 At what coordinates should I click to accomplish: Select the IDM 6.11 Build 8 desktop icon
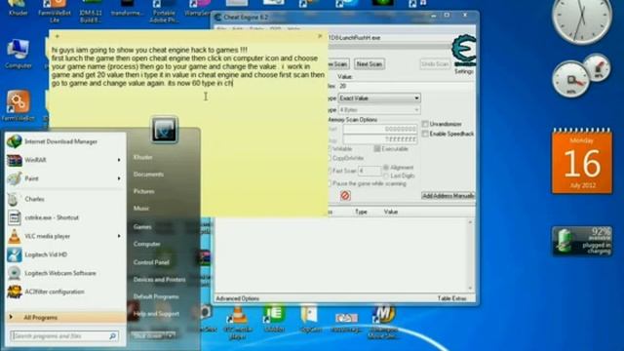[x=91, y=11]
